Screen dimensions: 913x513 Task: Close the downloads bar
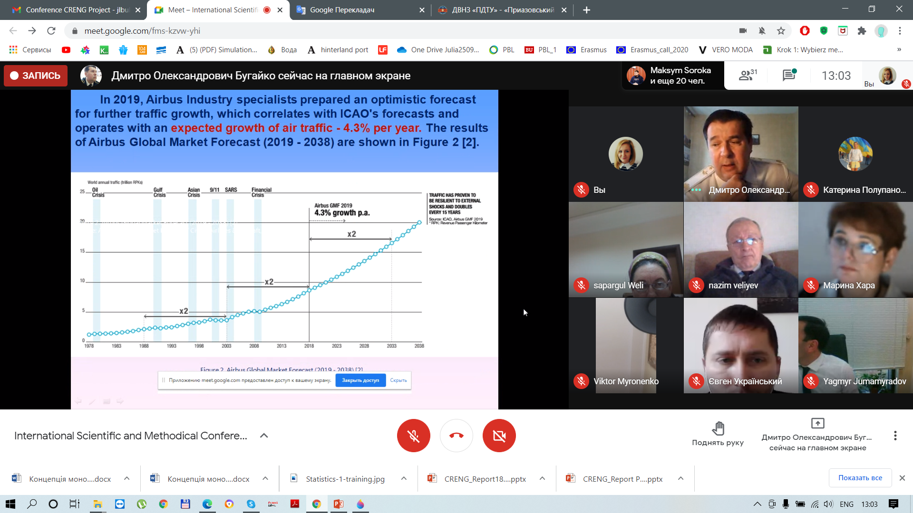902,478
